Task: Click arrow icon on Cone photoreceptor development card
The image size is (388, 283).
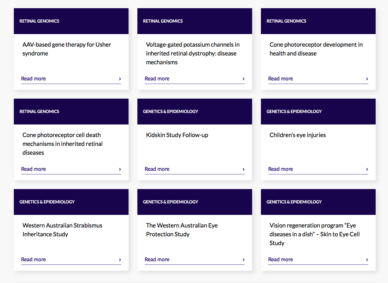Action: 367,79
